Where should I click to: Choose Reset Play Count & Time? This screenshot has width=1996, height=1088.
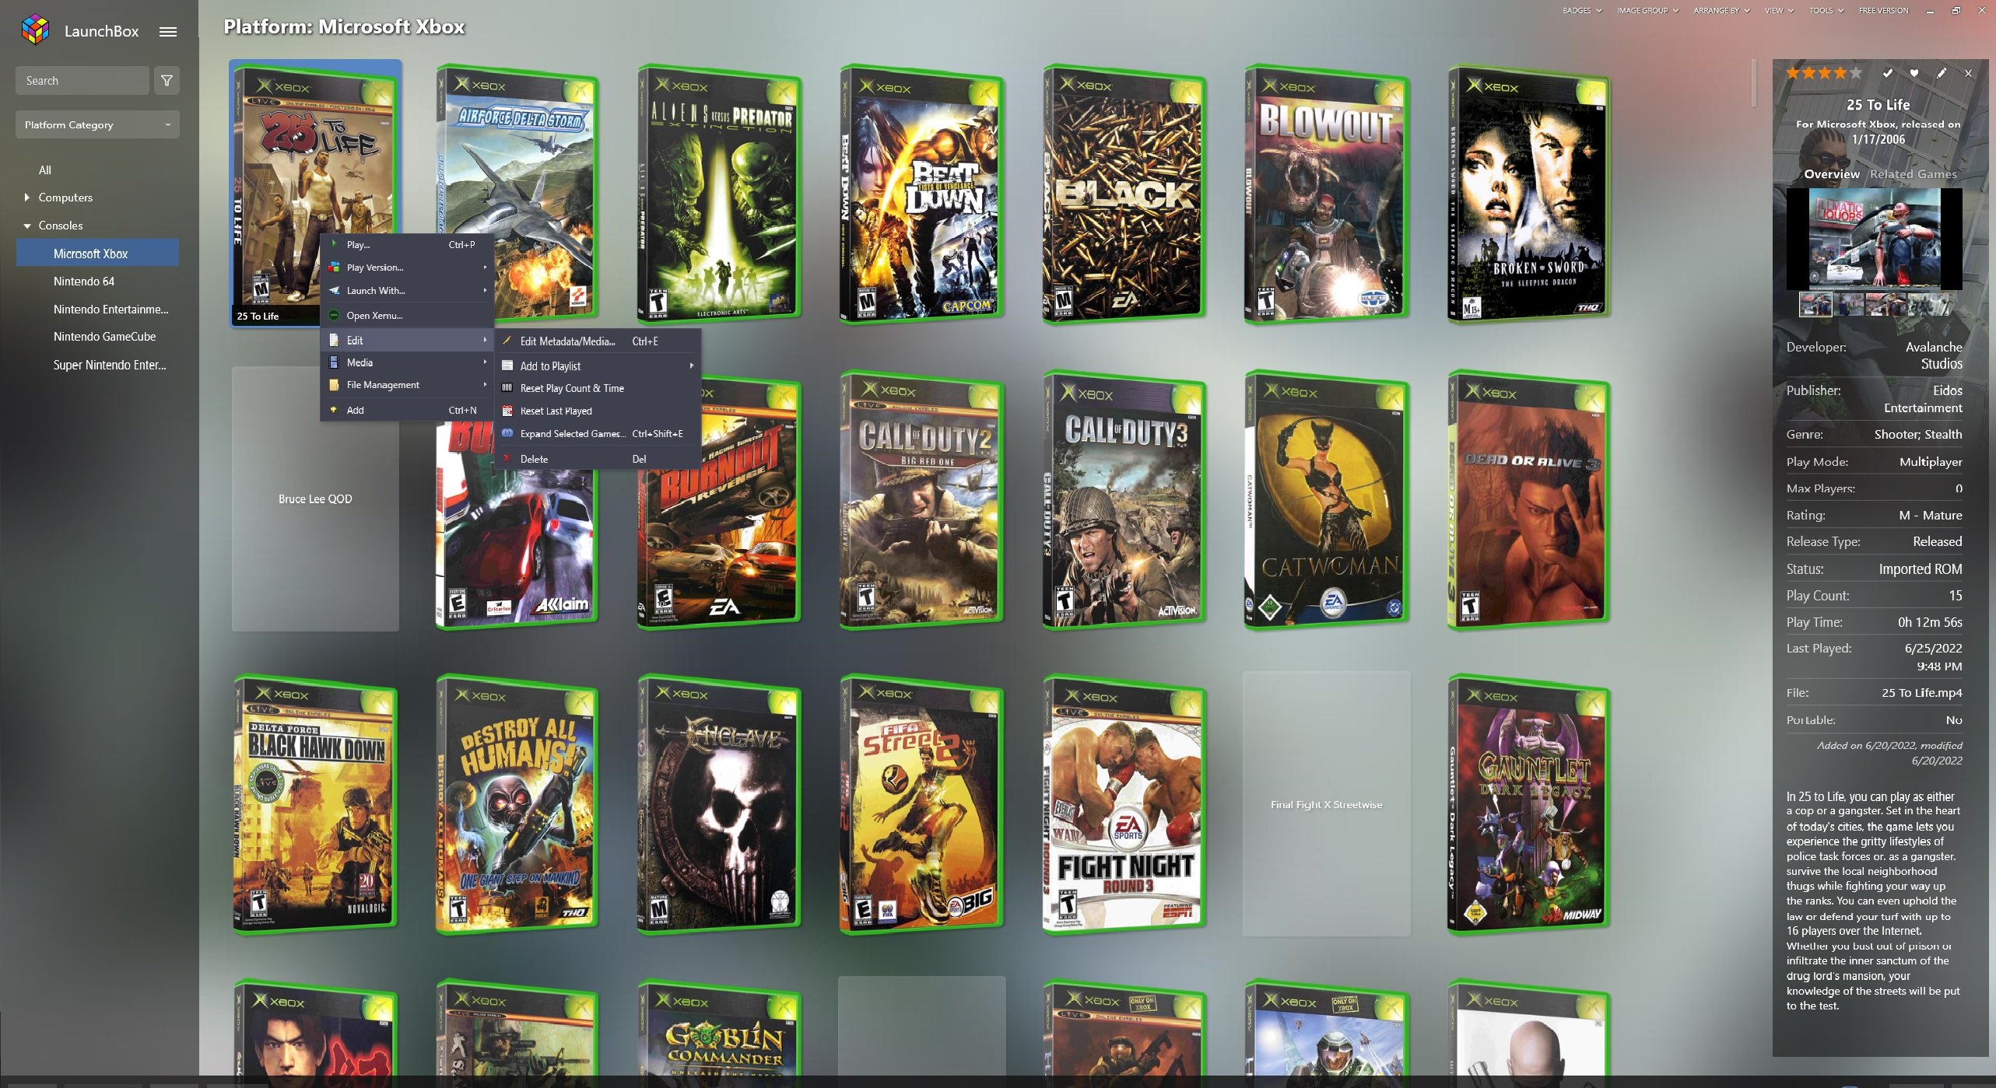tap(598, 388)
